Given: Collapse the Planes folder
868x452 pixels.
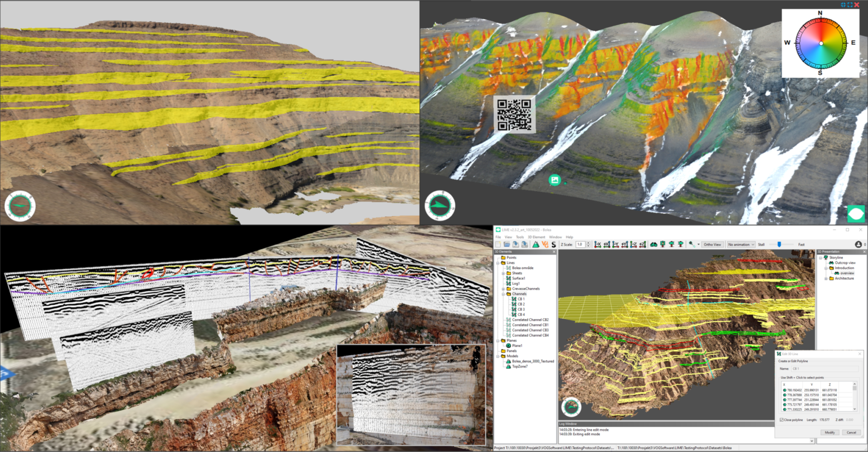Looking at the screenshot, I should (498, 340).
